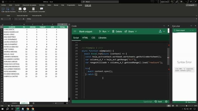Open the hamburger menu in Code pane

75,31
